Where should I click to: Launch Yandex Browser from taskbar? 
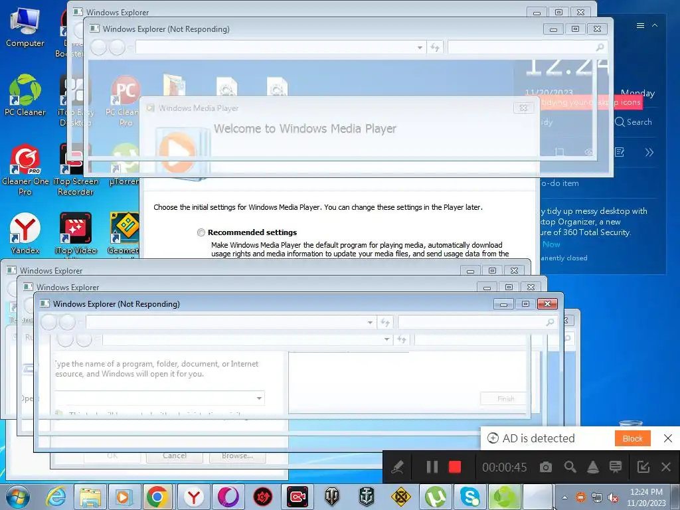click(x=193, y=497)
